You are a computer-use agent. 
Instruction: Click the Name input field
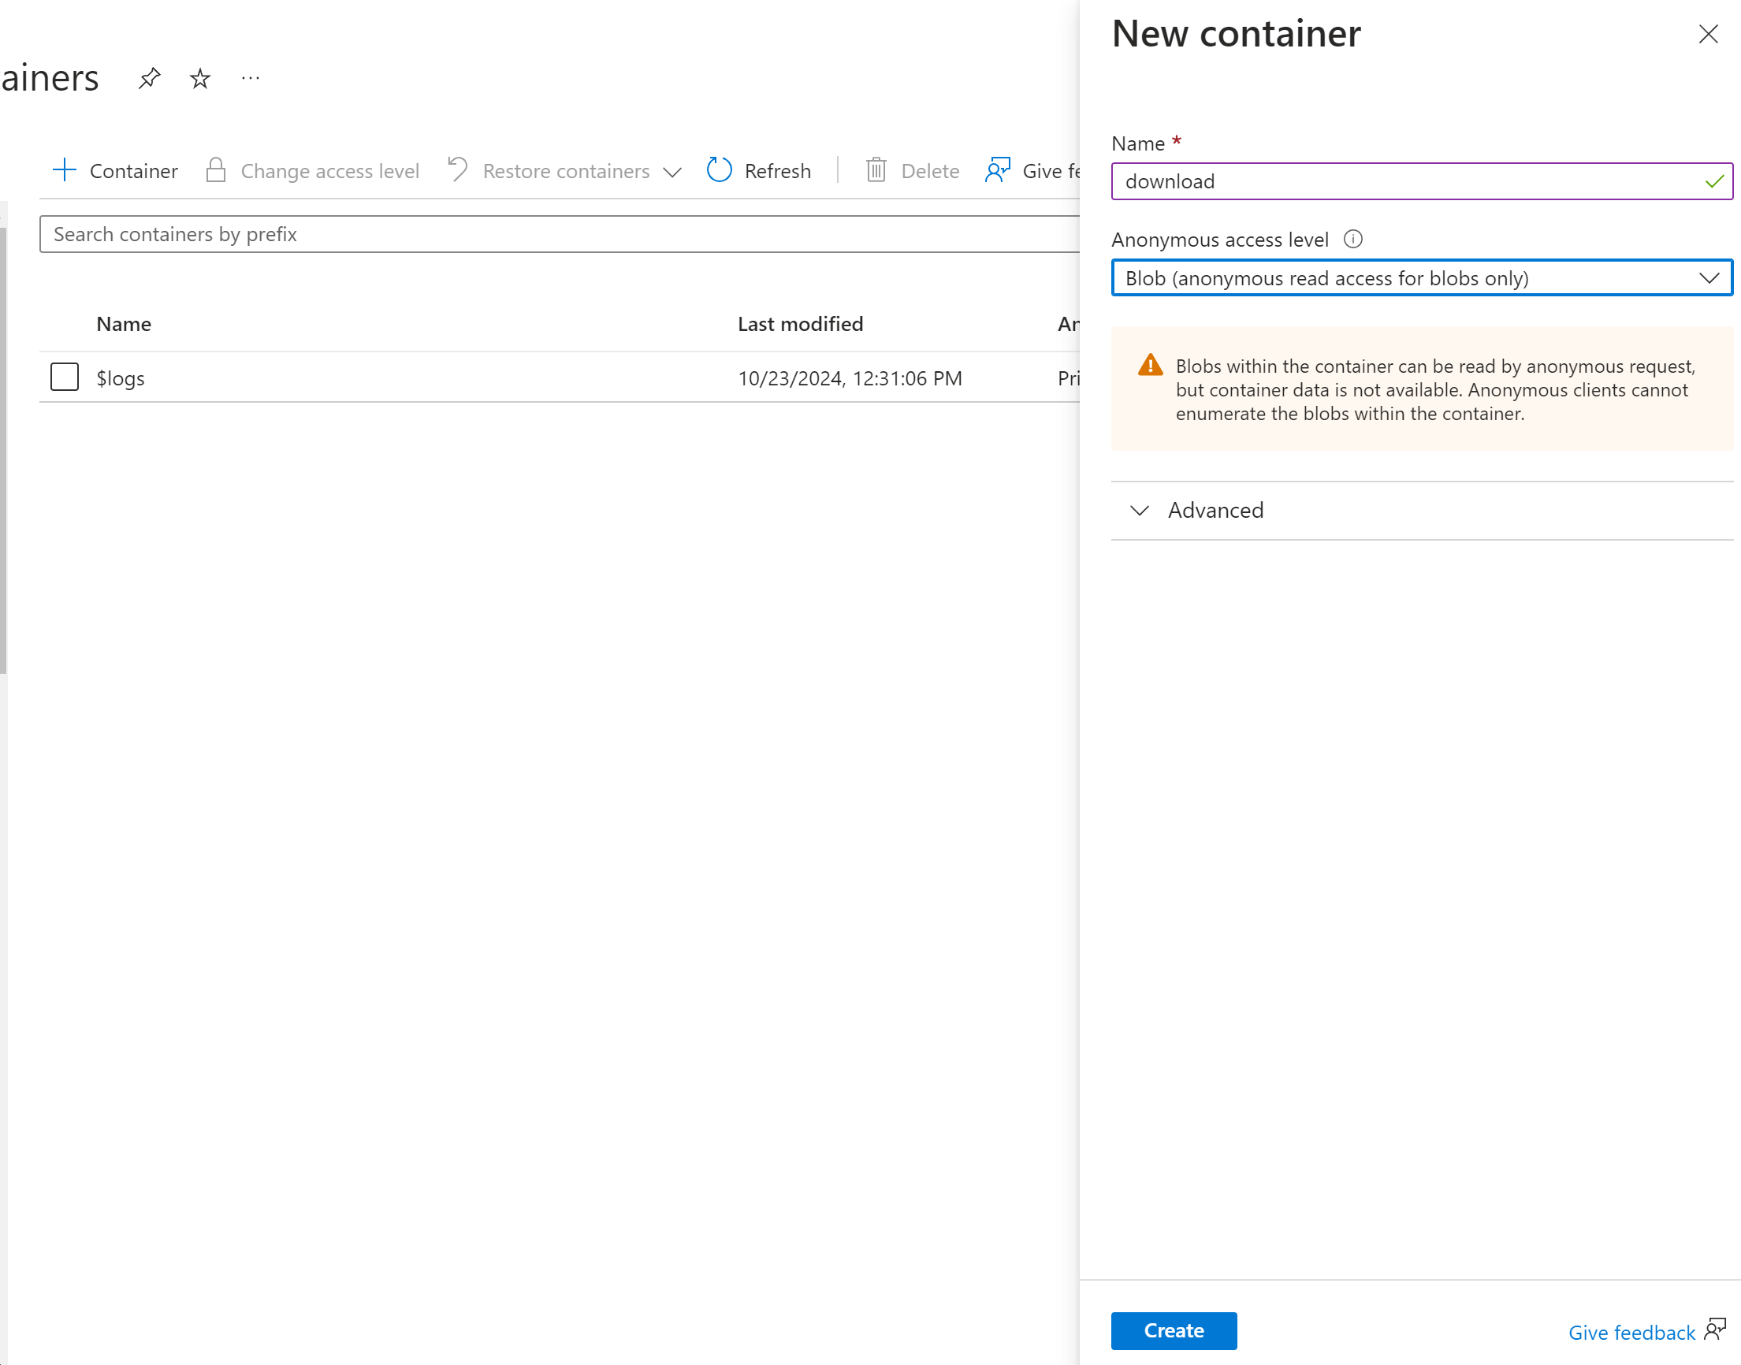click(x=1406, y=181)
